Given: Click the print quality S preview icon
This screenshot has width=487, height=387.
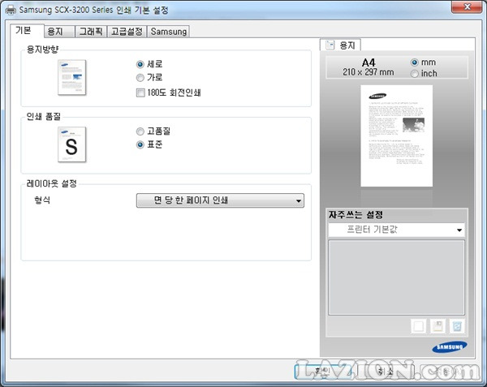Looking at the screenshot, I should pyautogui.click(x=72, y=144).
